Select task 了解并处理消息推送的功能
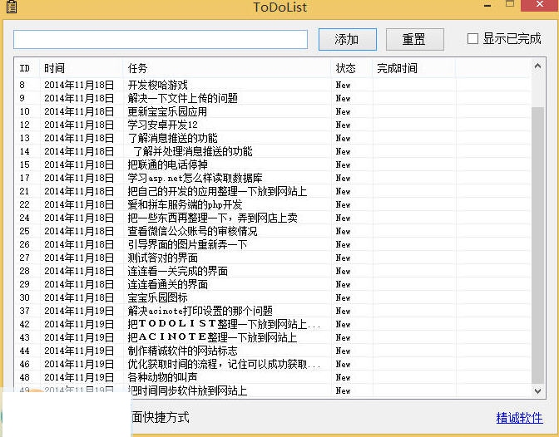The height and width of the screenshot is (437, 559). (192, 151)
